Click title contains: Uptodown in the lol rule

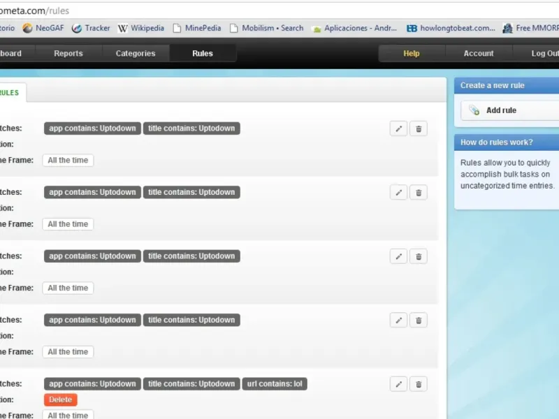coord(191,383)
